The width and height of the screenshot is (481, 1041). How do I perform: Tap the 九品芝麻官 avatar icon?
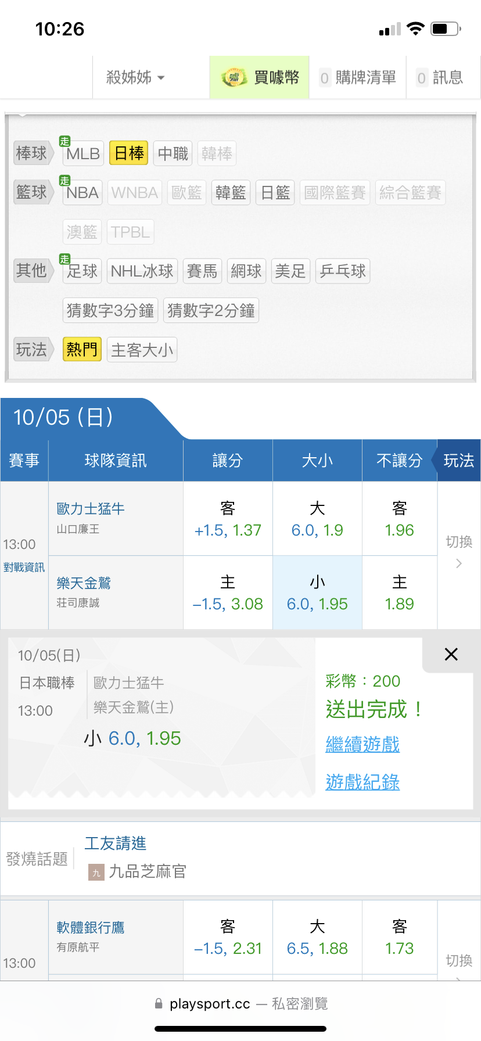click(x=96, y=872)
